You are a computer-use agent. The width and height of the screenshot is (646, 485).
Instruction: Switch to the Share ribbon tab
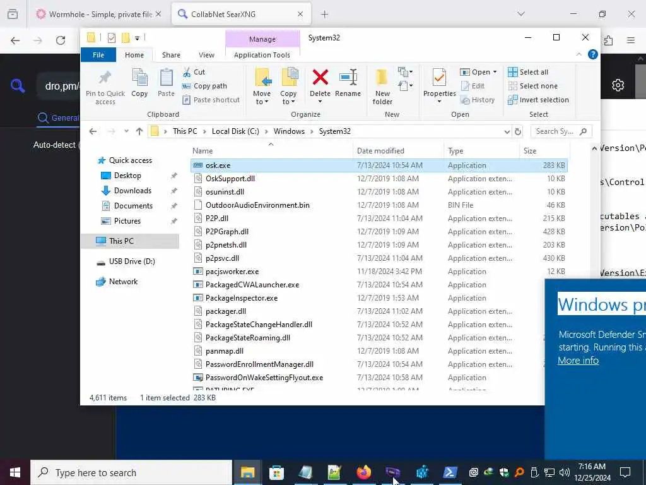click(171, 55)
